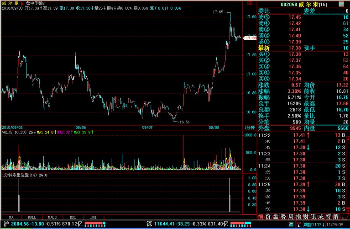This screenshot has height=229, width=350.
Task: Switch to the BOLL indicator tab
Action: click(31, 217)
